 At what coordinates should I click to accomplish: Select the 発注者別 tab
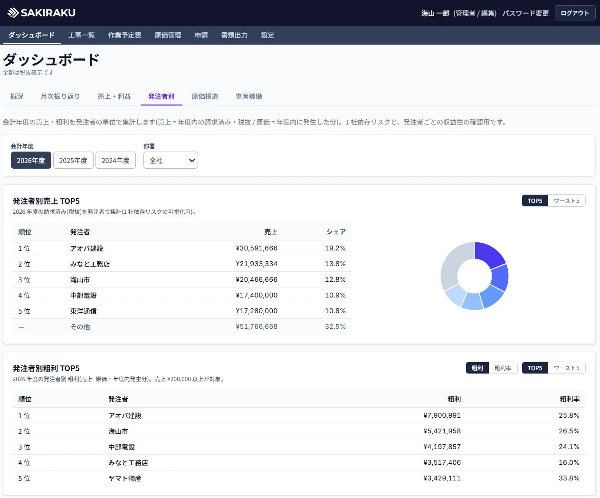(162, 96)
